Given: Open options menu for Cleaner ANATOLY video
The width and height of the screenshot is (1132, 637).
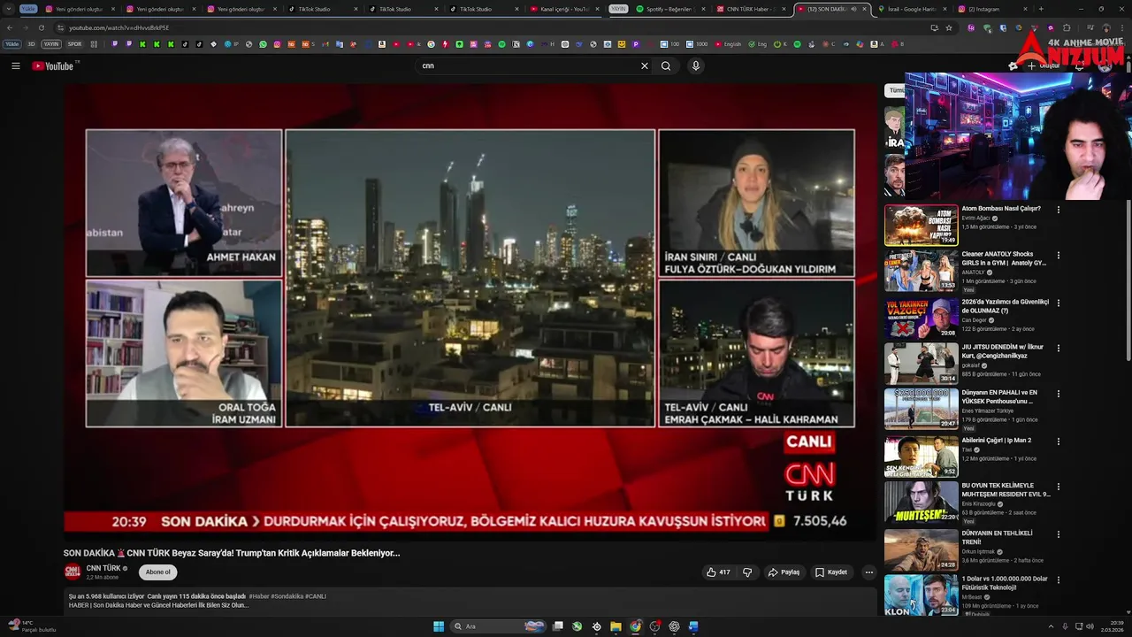Looking at the screenshot, I should (1059, 256).
